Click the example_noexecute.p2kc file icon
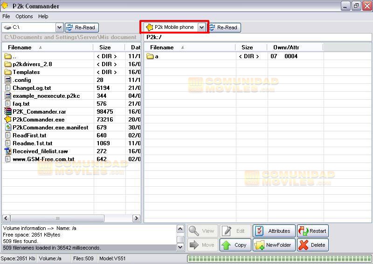Viewport: 373px width, 264px height. click(8, 96)
